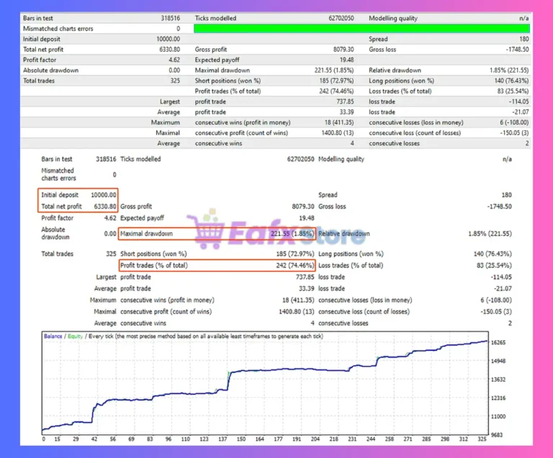
Task: Select the 9683 value on the chart axis
Action: 497,435
